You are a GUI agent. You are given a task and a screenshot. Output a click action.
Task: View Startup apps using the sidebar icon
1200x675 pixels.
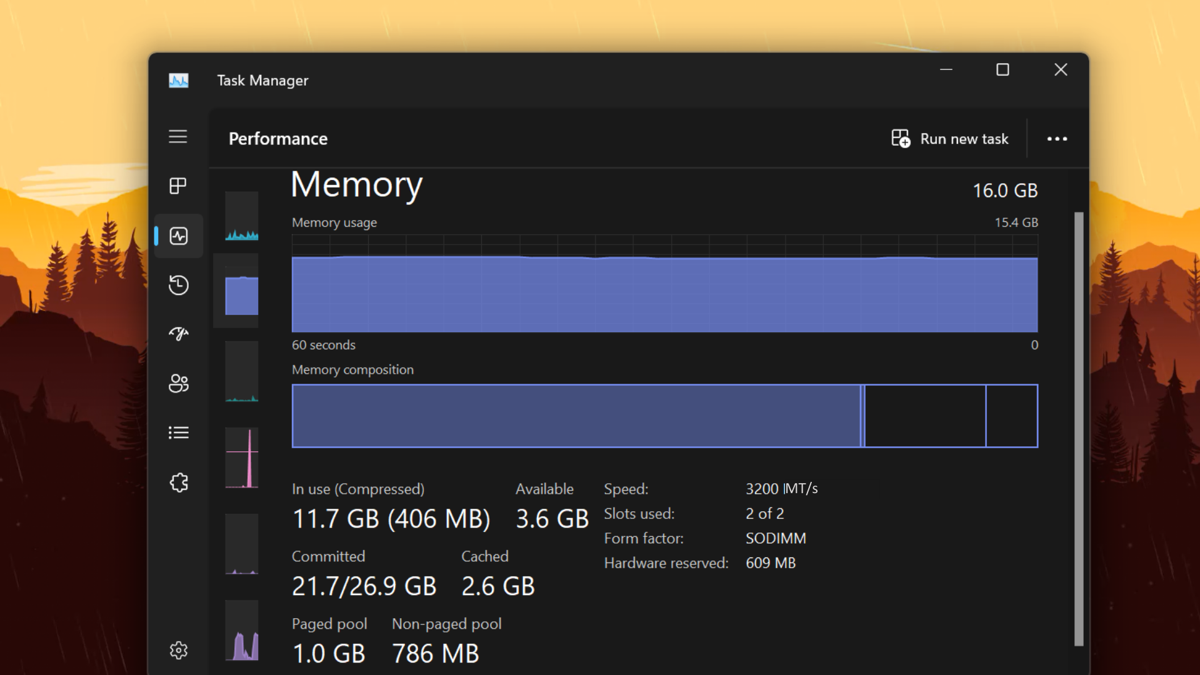[179, 334]
